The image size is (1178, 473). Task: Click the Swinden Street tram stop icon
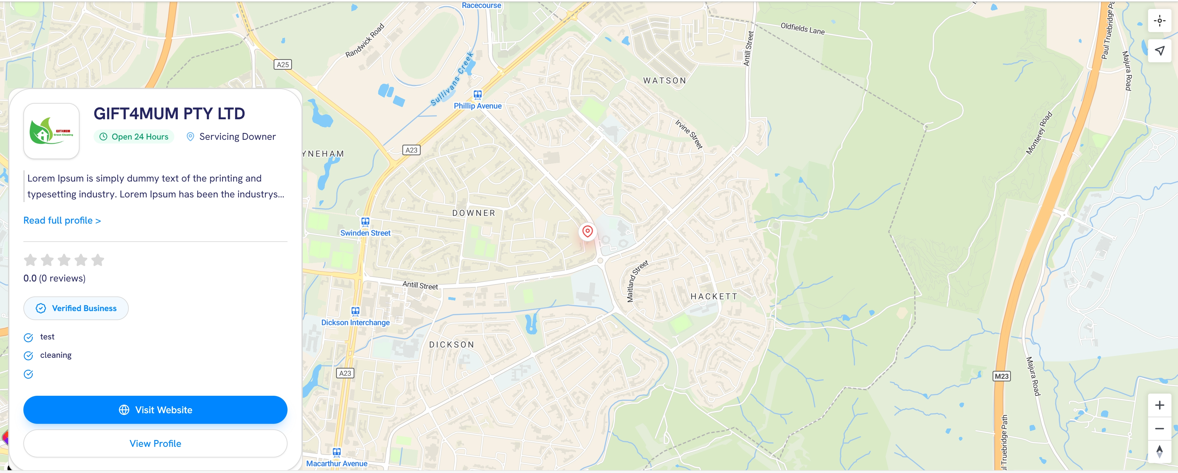pyautogui.click(x=365, y=221)
